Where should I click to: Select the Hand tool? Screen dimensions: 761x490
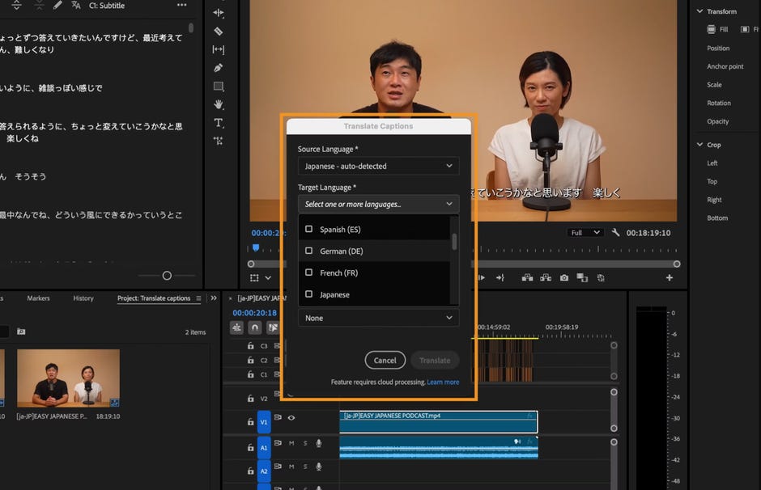click(x=219, y=104)
